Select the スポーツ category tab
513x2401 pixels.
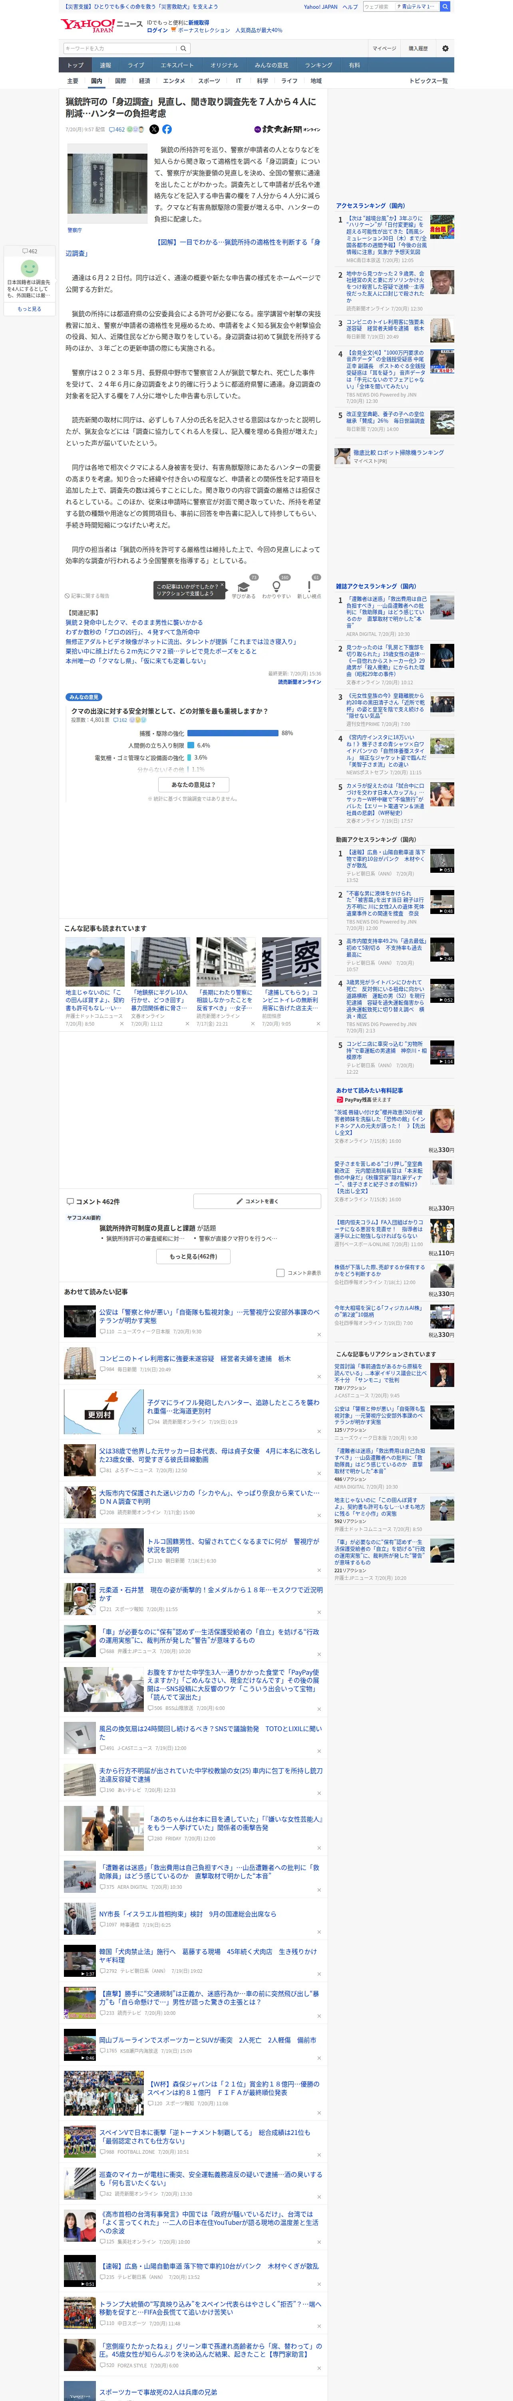pyautogui.click(x=209, y=81)
